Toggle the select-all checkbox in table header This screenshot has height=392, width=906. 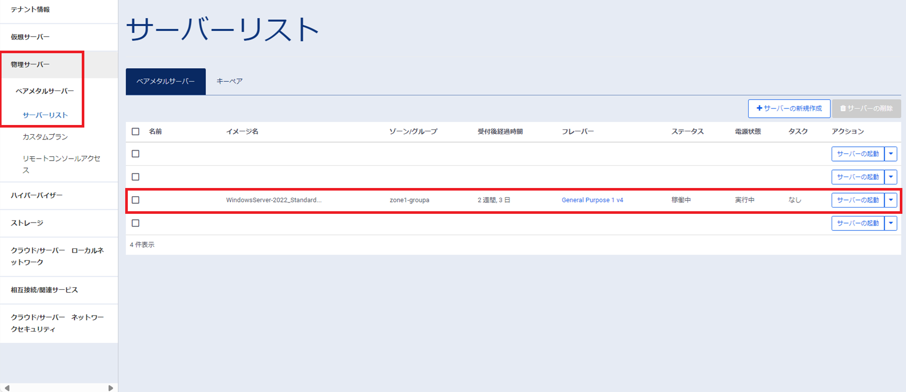point(136,132)
